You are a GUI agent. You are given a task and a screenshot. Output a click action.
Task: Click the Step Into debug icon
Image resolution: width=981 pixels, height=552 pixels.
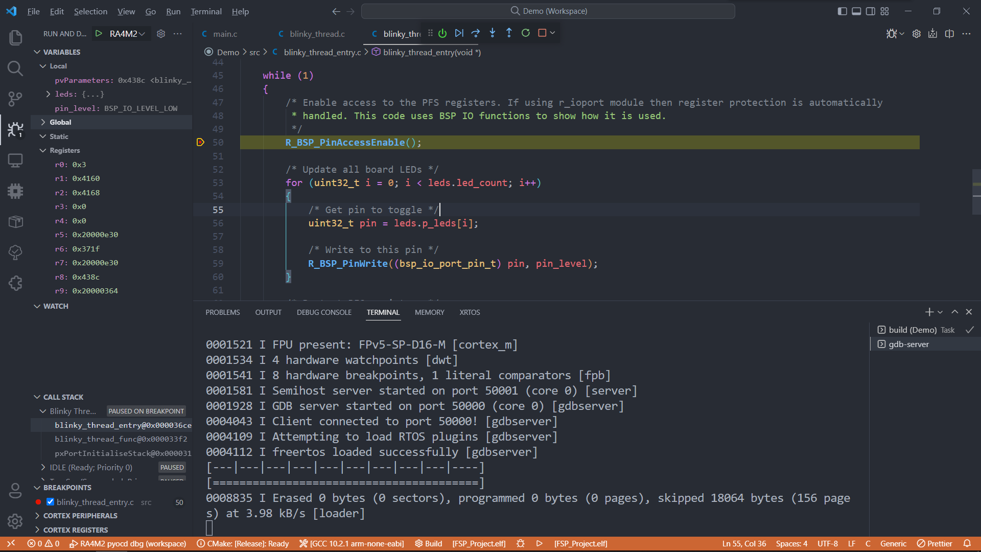click(x=493, y=32)
